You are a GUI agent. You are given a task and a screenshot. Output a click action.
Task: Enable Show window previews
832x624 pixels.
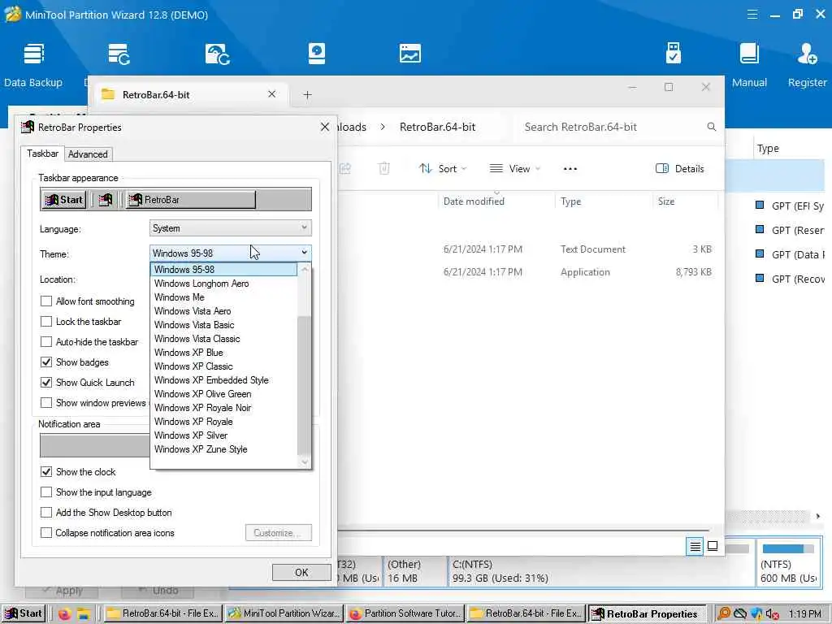pos(46,403)
